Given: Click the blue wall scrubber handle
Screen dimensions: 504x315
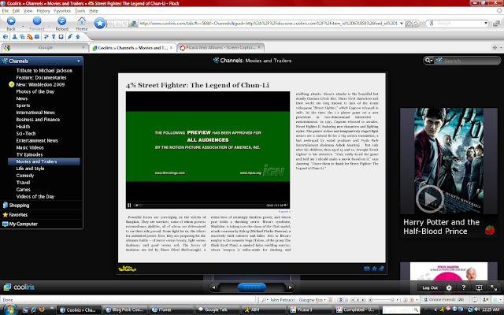Looking at the screenshot, I should tap(252, 287).
